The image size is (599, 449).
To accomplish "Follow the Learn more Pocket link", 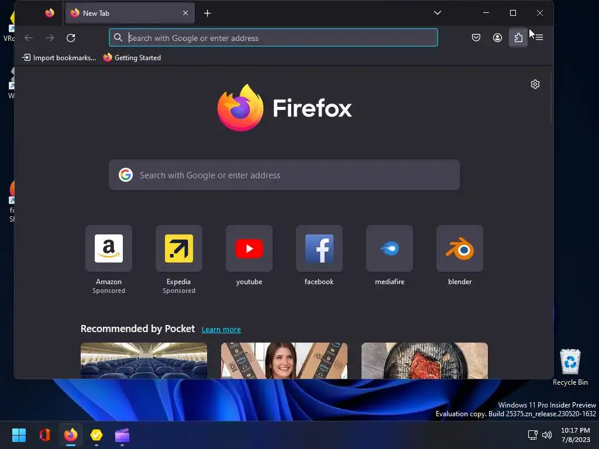I will [x=221, y=330].
